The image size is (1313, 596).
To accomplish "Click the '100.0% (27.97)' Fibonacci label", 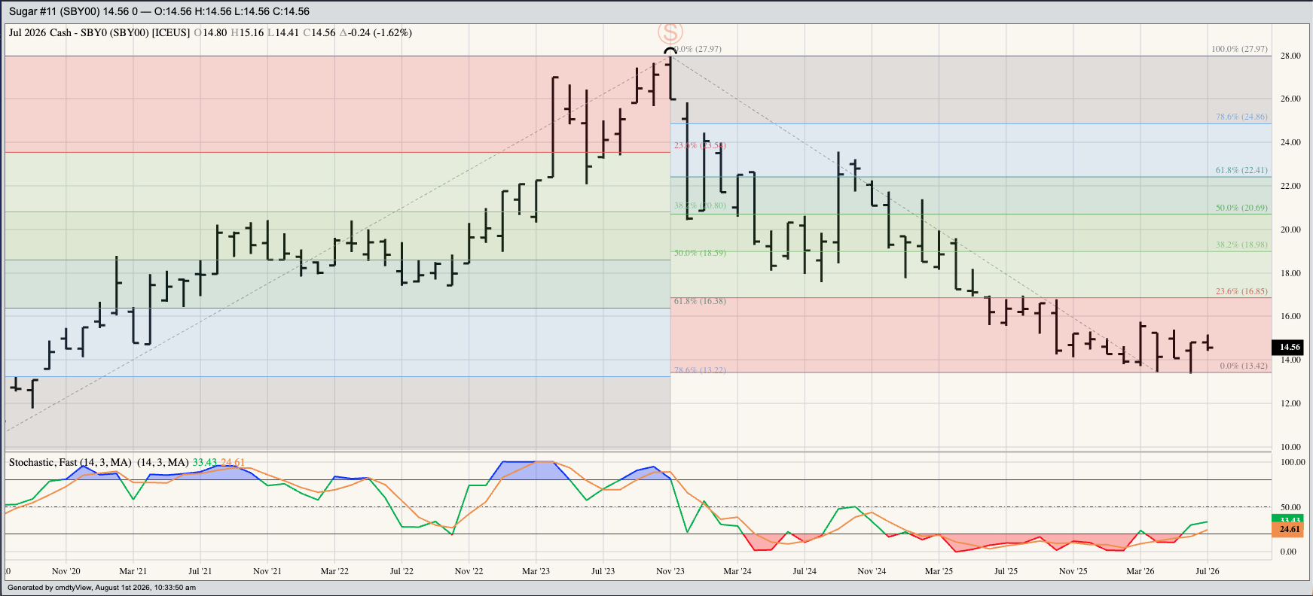I will [1239, 49].
